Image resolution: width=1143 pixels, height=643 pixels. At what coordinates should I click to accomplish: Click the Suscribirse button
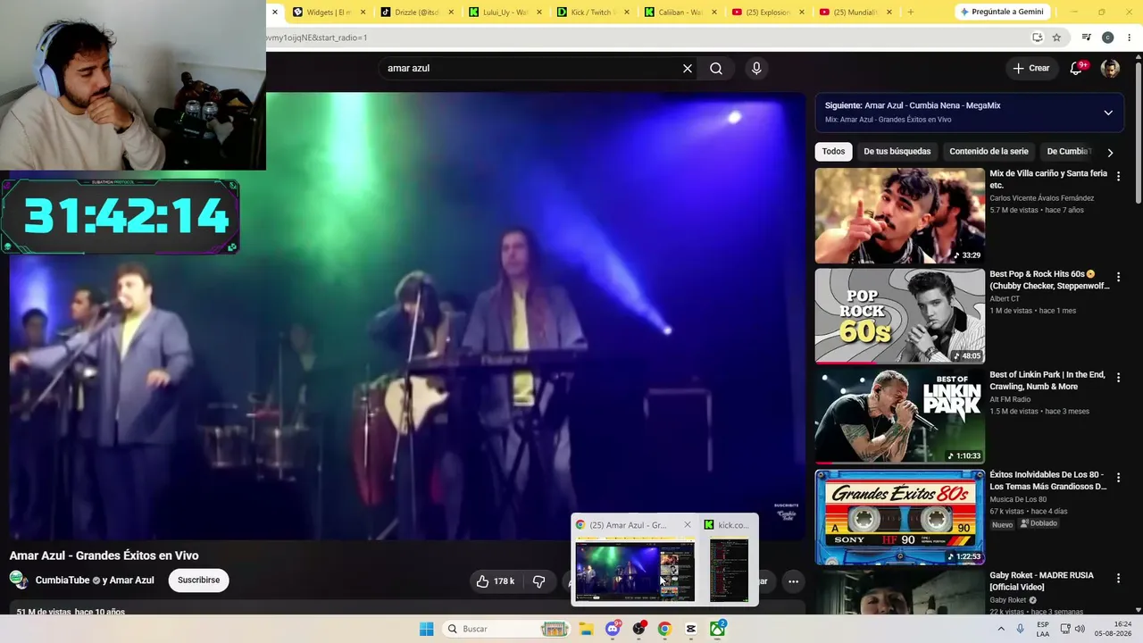pyautogui.click(x=198, y=580)
